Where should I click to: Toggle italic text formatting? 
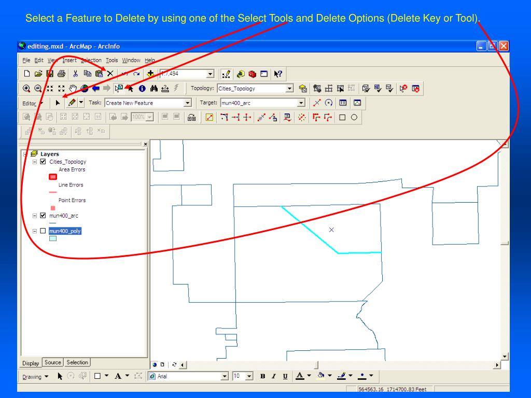click(274, 376)
